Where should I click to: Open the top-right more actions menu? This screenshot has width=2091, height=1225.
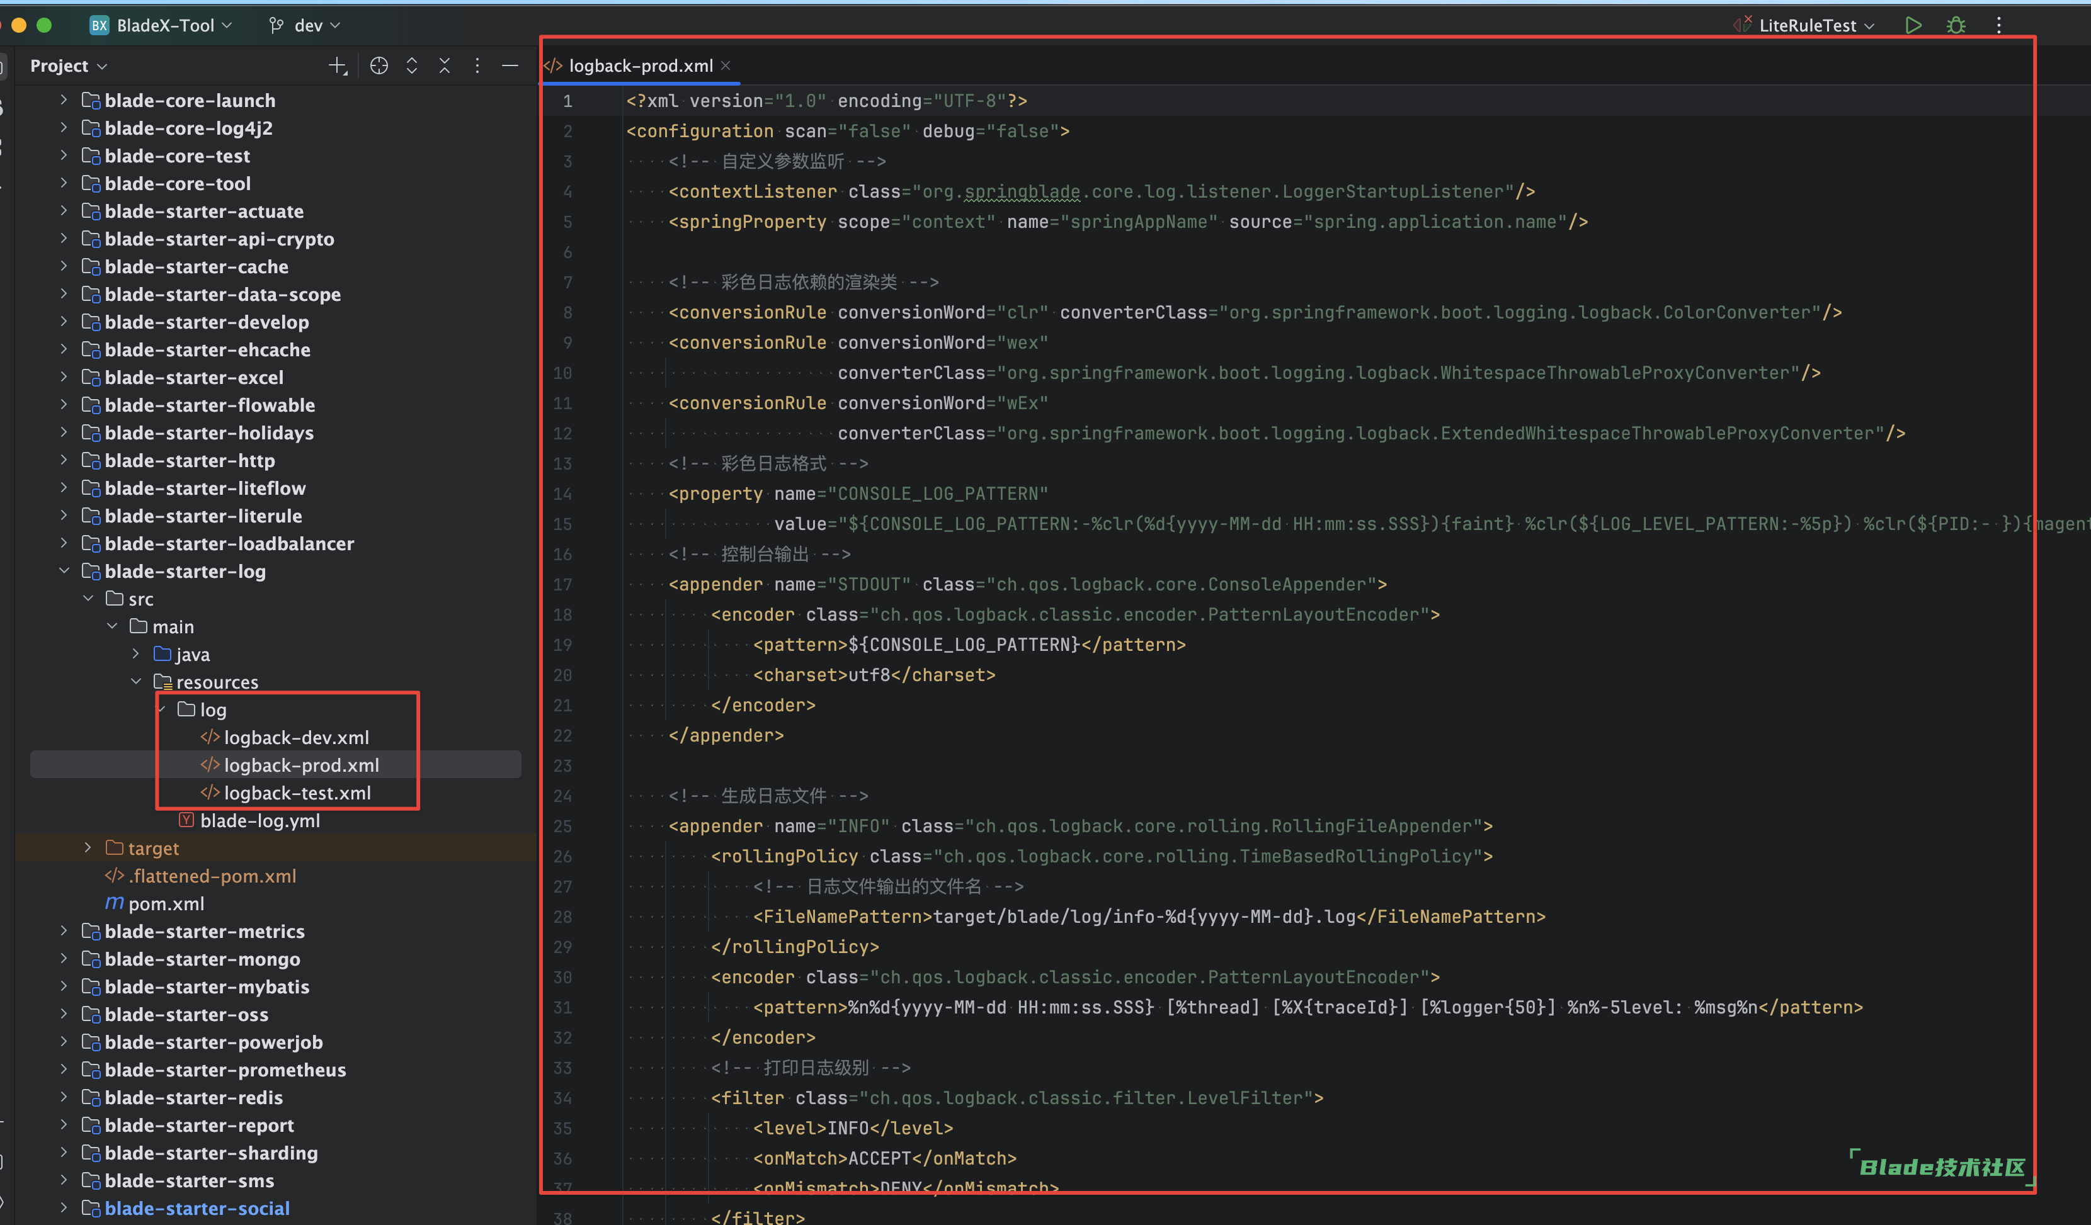click(1998, 25)
